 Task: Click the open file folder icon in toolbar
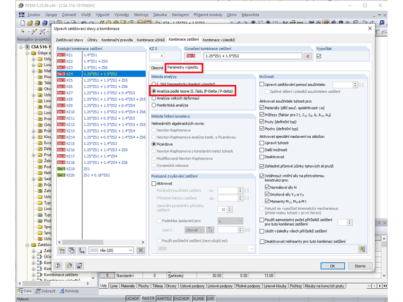pyautogui.click(x=30, y=23)
